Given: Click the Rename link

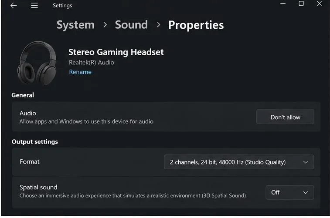Looking at the screenshot, I should click(x=80, y=72).
